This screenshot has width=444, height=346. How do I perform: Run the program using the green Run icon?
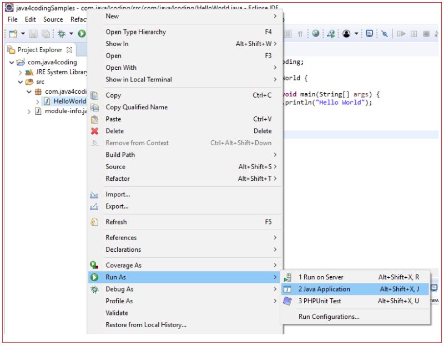pos(82,33)
